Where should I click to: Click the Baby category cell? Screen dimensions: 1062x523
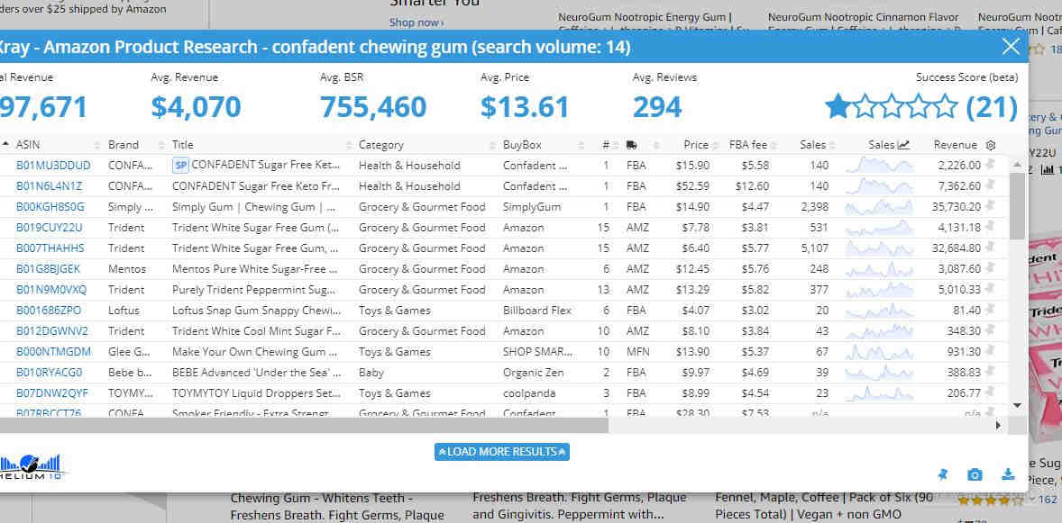point(371,372)
